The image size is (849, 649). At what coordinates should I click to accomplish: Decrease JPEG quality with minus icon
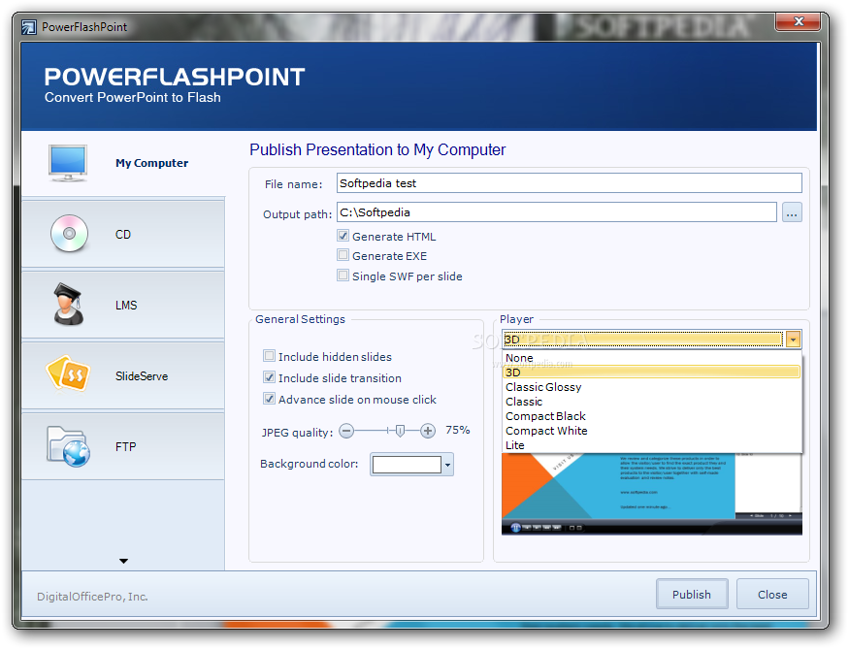coord(346,431)
